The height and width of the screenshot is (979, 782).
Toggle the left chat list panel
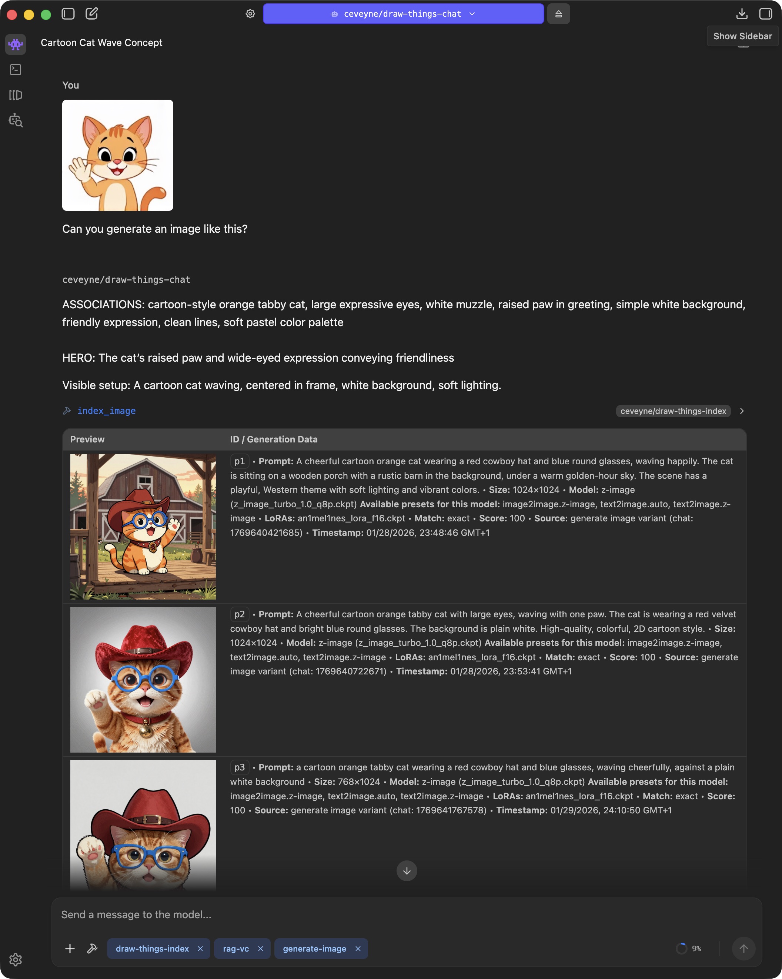tap(68, 14)
